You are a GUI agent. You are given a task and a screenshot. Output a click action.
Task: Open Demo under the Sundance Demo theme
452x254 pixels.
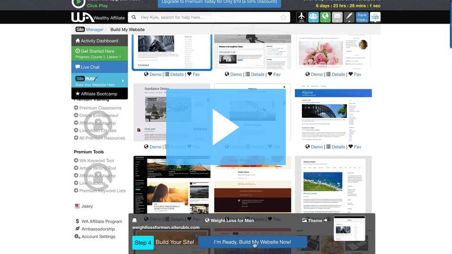(x=153, y=147)
